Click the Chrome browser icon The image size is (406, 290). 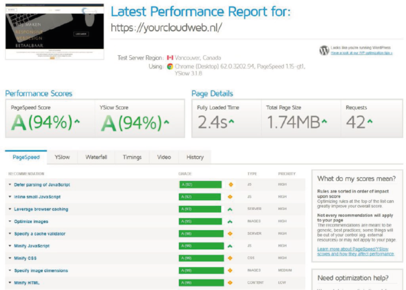(x=170, y=67)
